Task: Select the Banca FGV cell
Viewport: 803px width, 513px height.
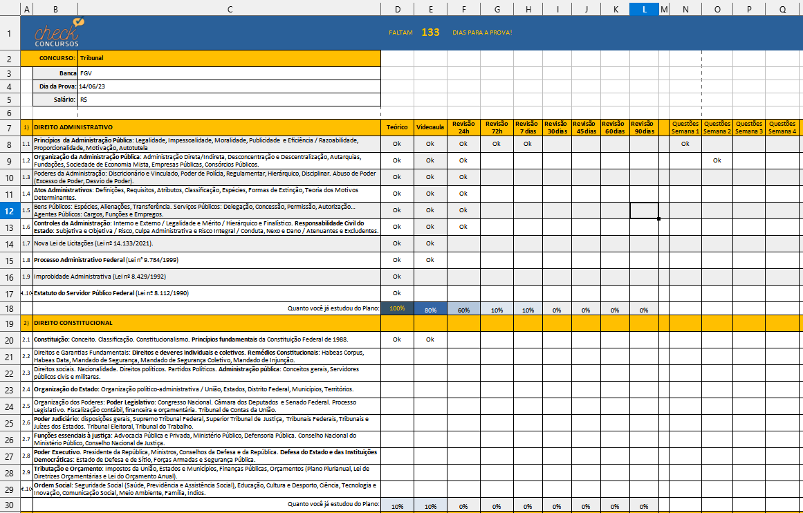Action: (x=230, y=73)
